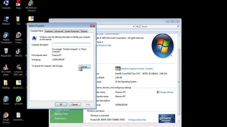The image size is (227, 127).
Task: Click the System window scrollbar up arrow
Action: point(179,35)
